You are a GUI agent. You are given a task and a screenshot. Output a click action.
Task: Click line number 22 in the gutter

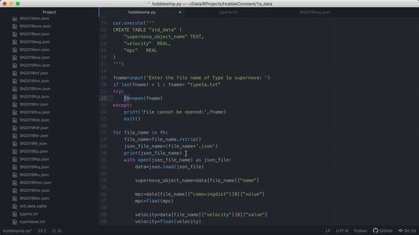click(x=103, y=99)
